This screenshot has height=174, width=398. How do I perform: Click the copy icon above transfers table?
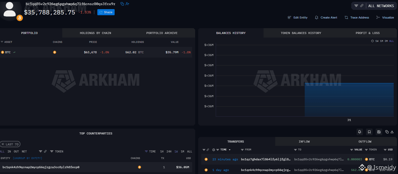pos(387,132)
